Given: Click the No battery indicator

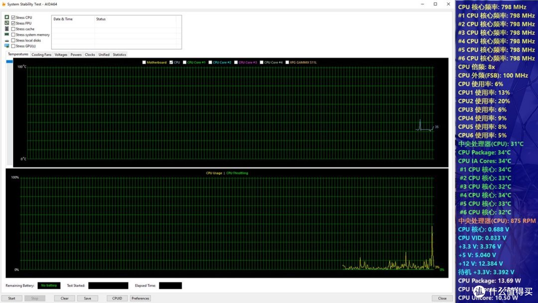Looking at the screenshot, I should click(x=49, y=286).
